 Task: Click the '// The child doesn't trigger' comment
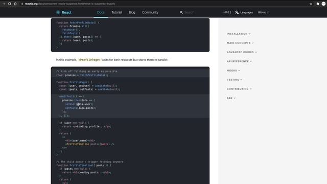pyautogui.click(x=90, y=162)
